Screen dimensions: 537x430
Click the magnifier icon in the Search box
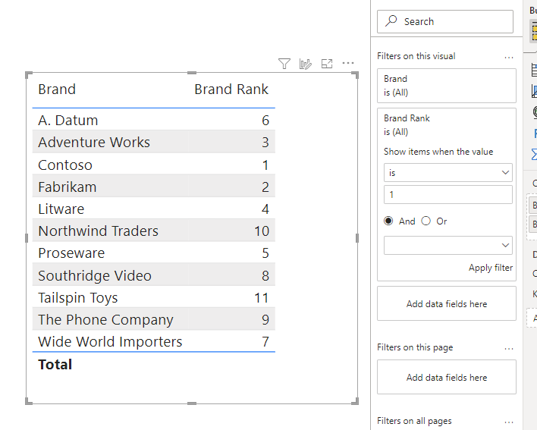[x=391, y=21]
